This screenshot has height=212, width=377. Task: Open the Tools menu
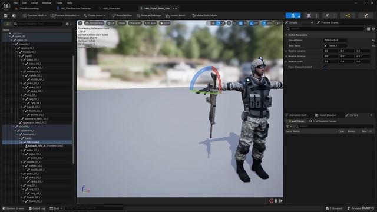click(59, 3)
